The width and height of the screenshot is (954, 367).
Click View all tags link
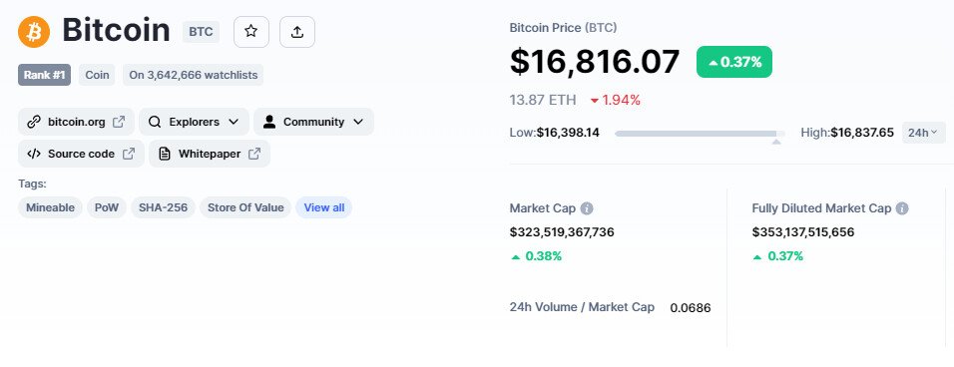coord(324,207)
